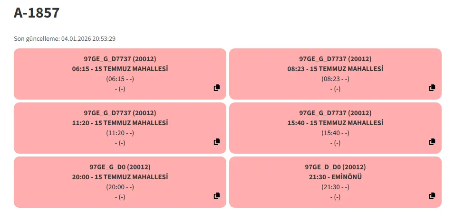Click the A-1857 page heading
The height and width of the screenshot is (221, 454).
[x=37, y=13]
